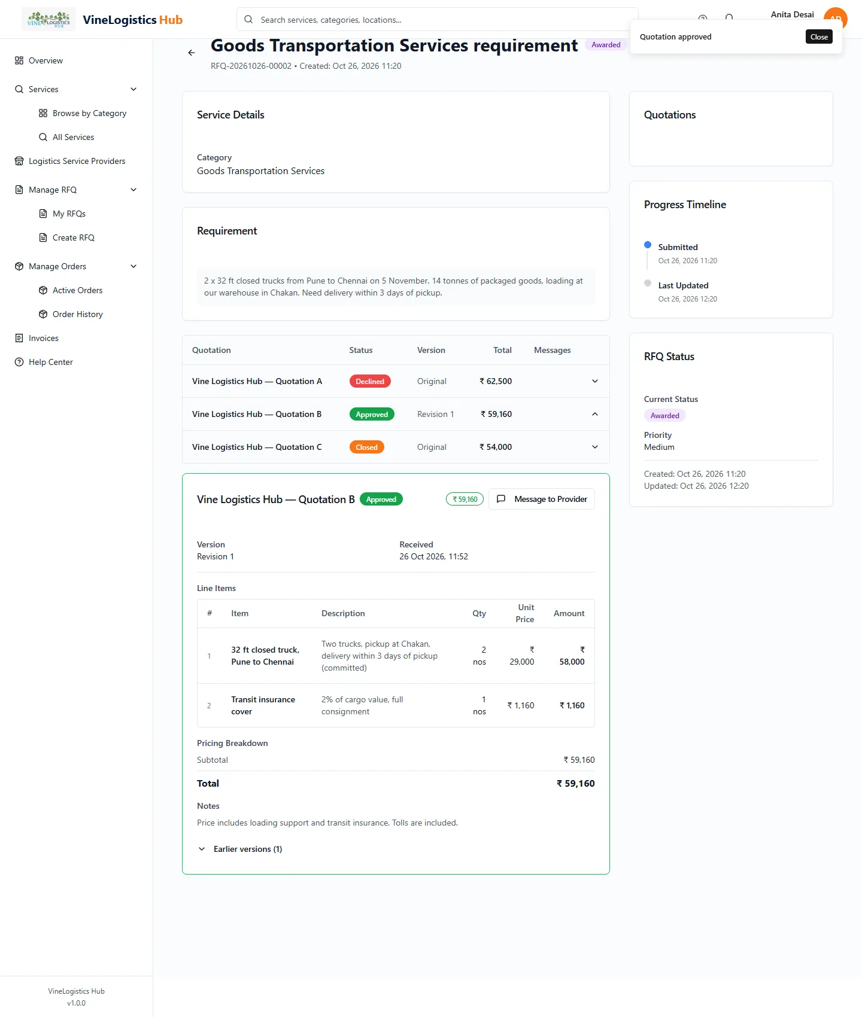Click the Logistics Service Providers store icon
Image resolution: width=862 pixels, height=1017 pixels.
pos(19,161)
